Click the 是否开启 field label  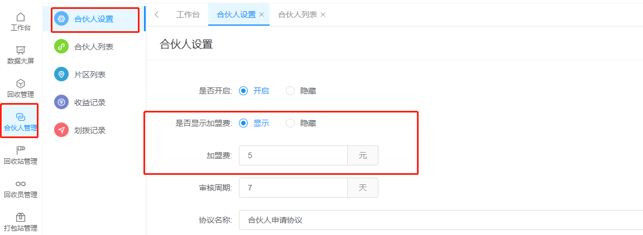pyautogui.click(x=215, y=91)
